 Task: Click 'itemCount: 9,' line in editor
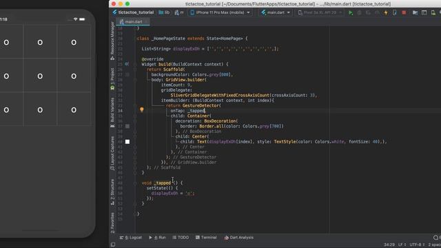coord(176,85)
